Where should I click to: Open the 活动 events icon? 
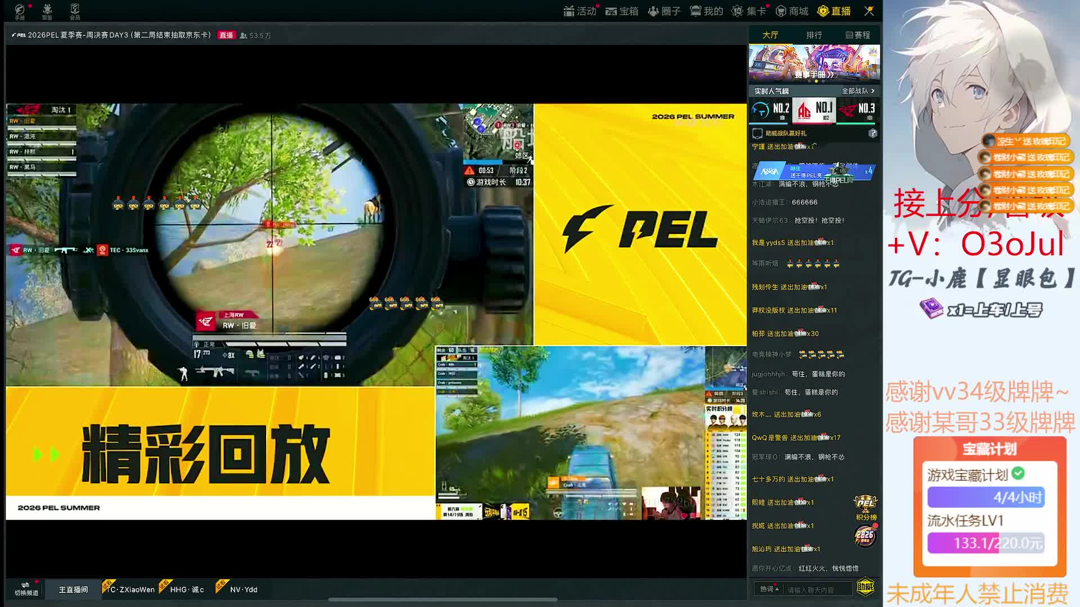point(580,11)
